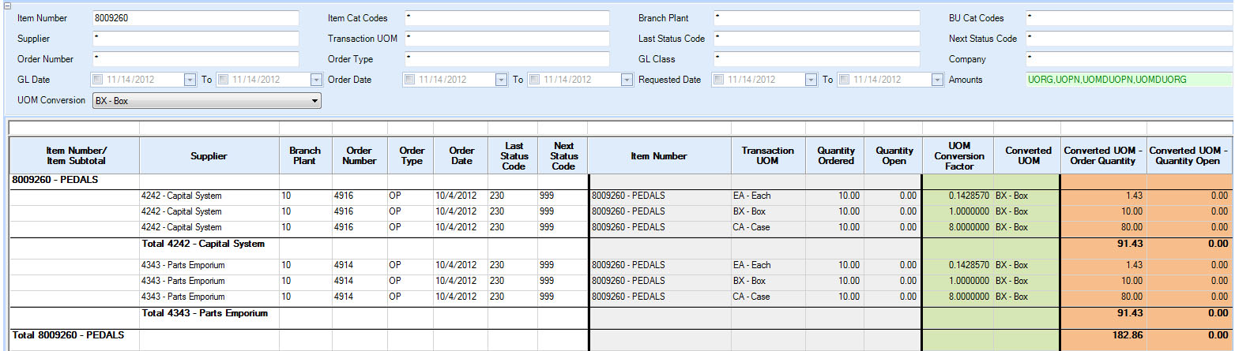Select the Order Number column header
Screen dimensions: 1235x351
click(x=360, y=156)
